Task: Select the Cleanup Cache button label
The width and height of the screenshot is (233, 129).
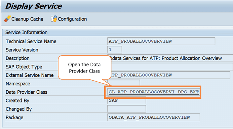Action: coord(27,19)
